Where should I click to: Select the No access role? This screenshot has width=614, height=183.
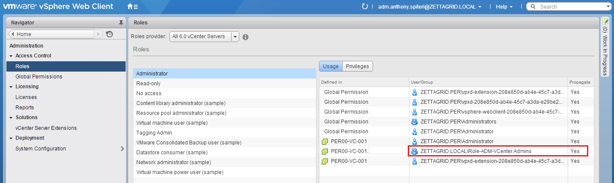point(225,93)
